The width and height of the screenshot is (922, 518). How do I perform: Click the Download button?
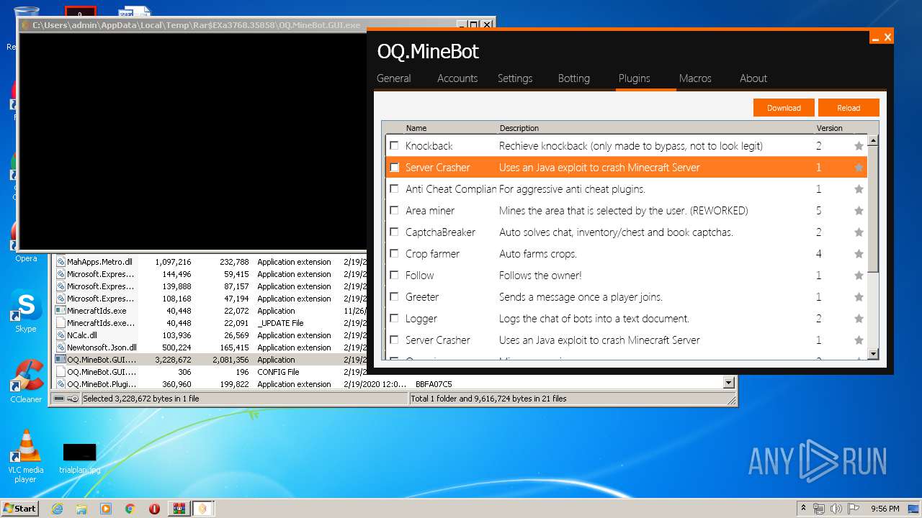(784, 108)
